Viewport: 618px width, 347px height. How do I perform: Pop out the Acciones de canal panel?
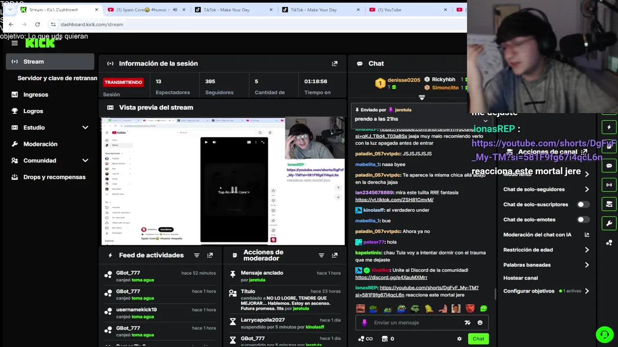584,152
